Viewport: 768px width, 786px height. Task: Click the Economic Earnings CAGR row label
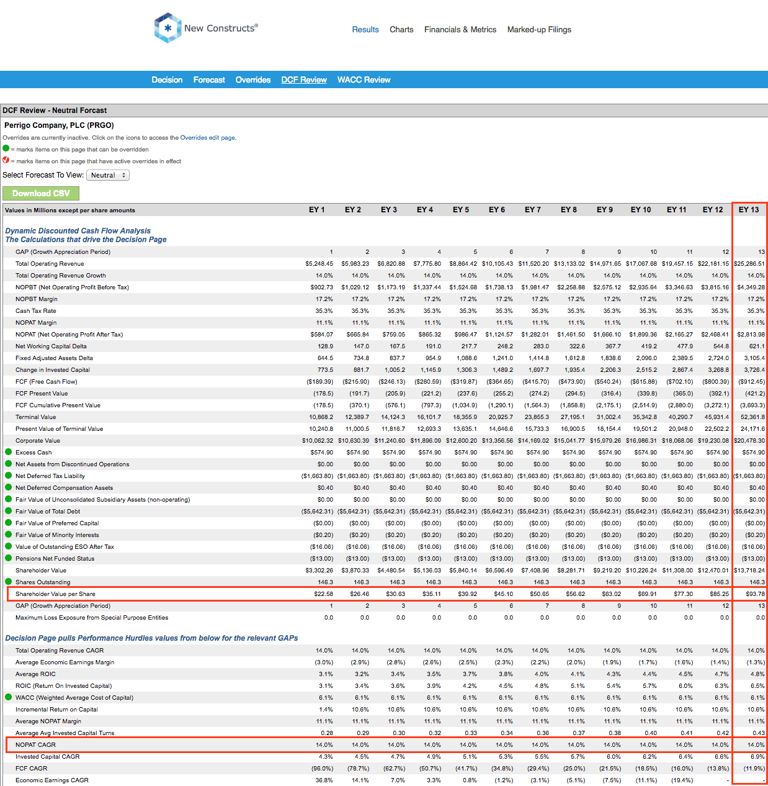point(52,780)
